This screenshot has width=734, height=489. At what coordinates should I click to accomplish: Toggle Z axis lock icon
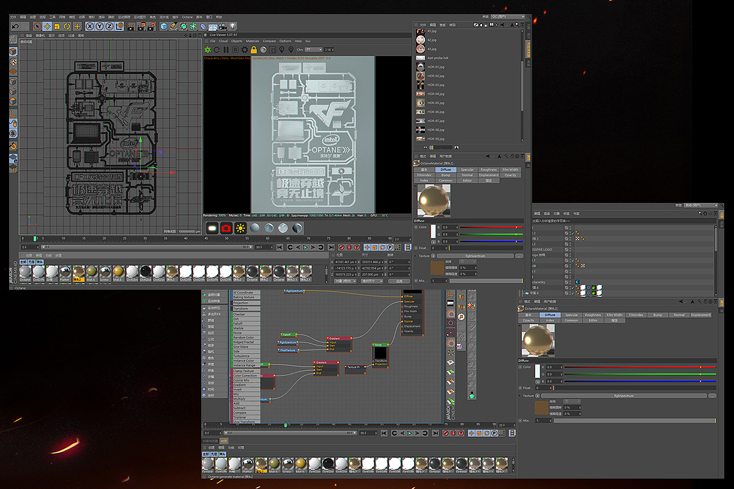pos(109,26)
